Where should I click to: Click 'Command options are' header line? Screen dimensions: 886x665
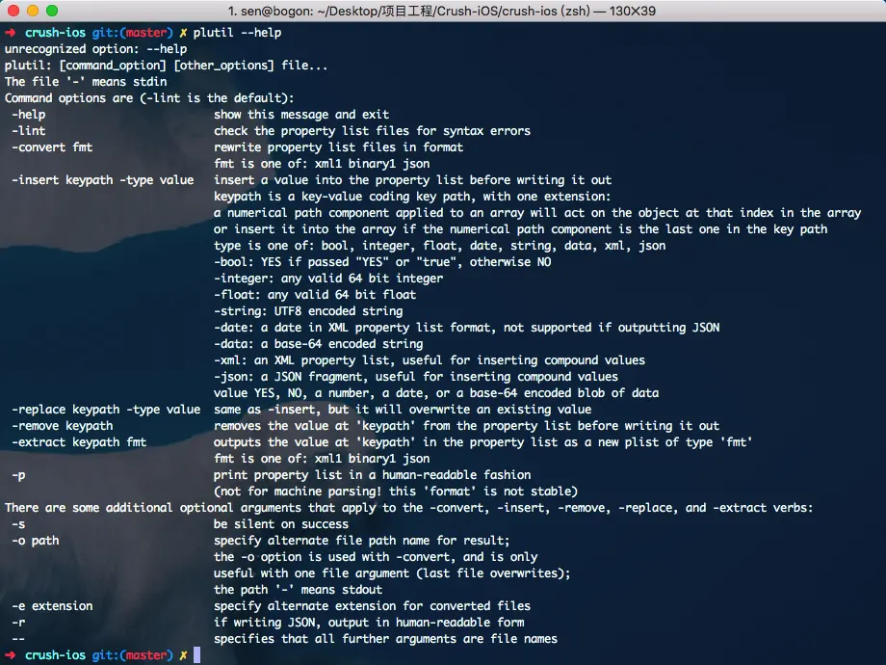[149, 98]
